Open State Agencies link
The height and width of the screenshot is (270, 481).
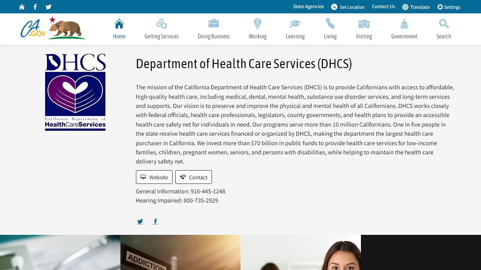point(308,7)
